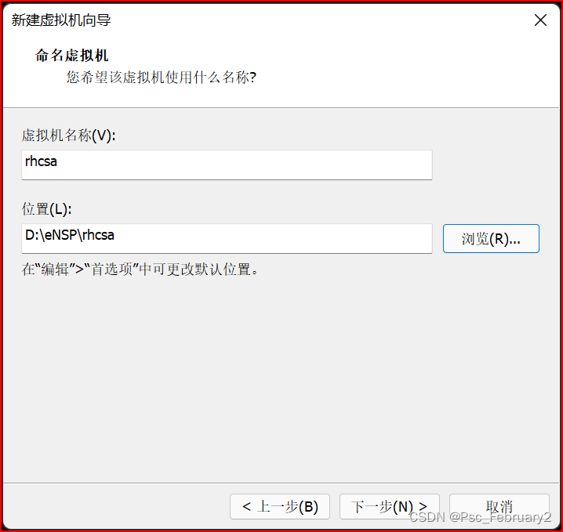Close the 新建虚拟机向导 dialog
The image size is (563, 532).
coord(540,20)
